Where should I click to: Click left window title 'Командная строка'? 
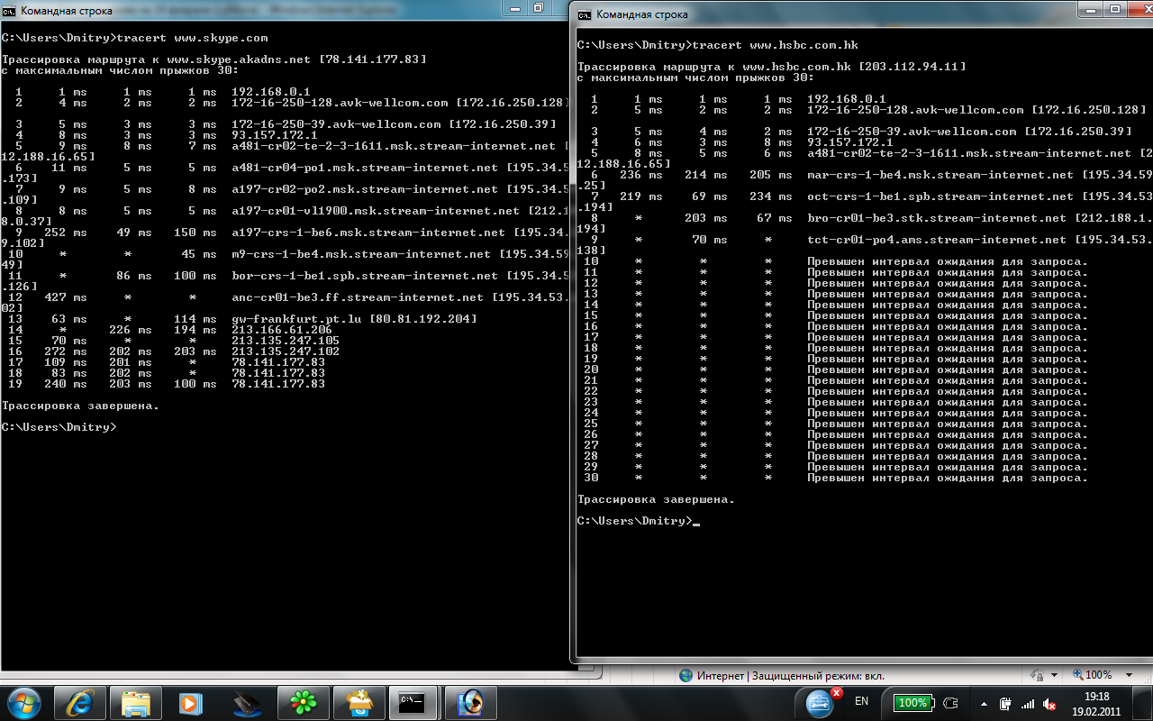coord(67,11)
